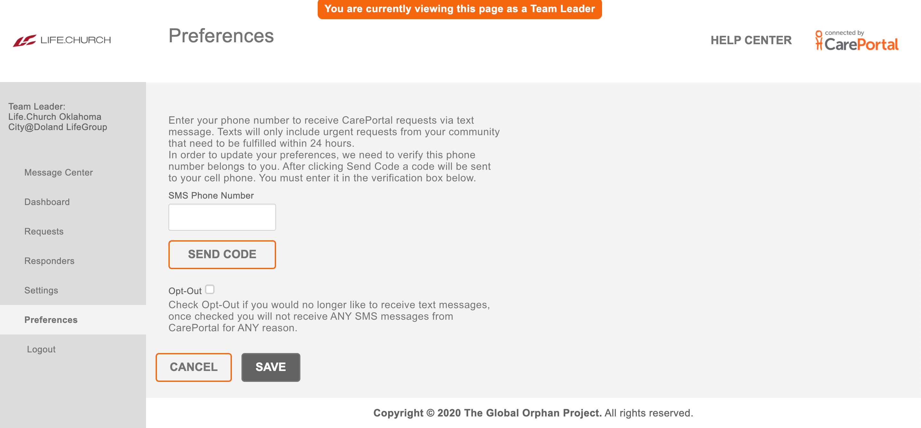Click the CarePortal logo

[x=857, y=41]
